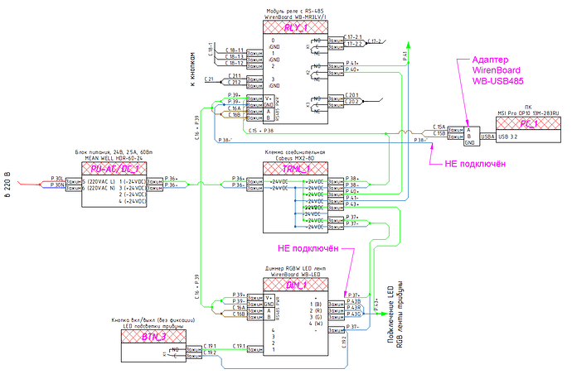
Task: Select the PU-AC/DC_1 power supply title block
Action: coord(114,169)
